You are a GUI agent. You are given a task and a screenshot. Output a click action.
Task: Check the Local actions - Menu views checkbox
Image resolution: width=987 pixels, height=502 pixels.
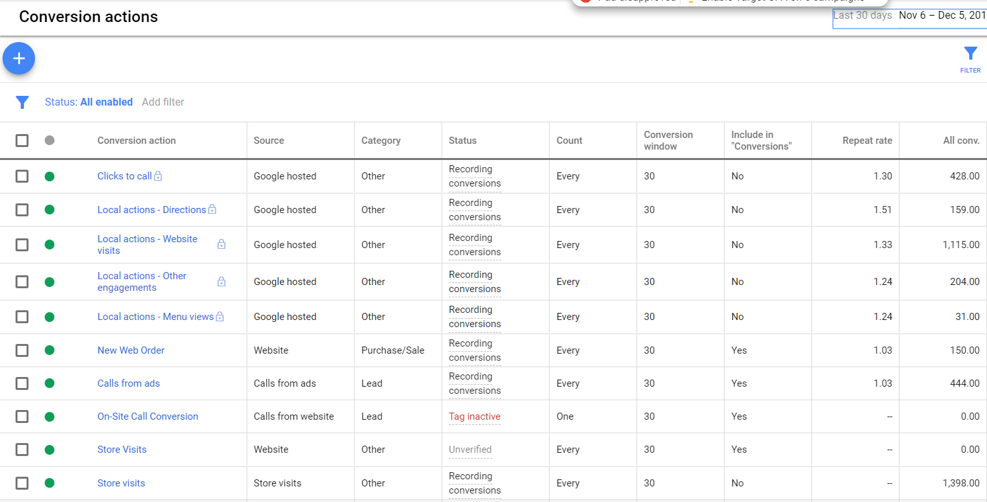[22, 317]
